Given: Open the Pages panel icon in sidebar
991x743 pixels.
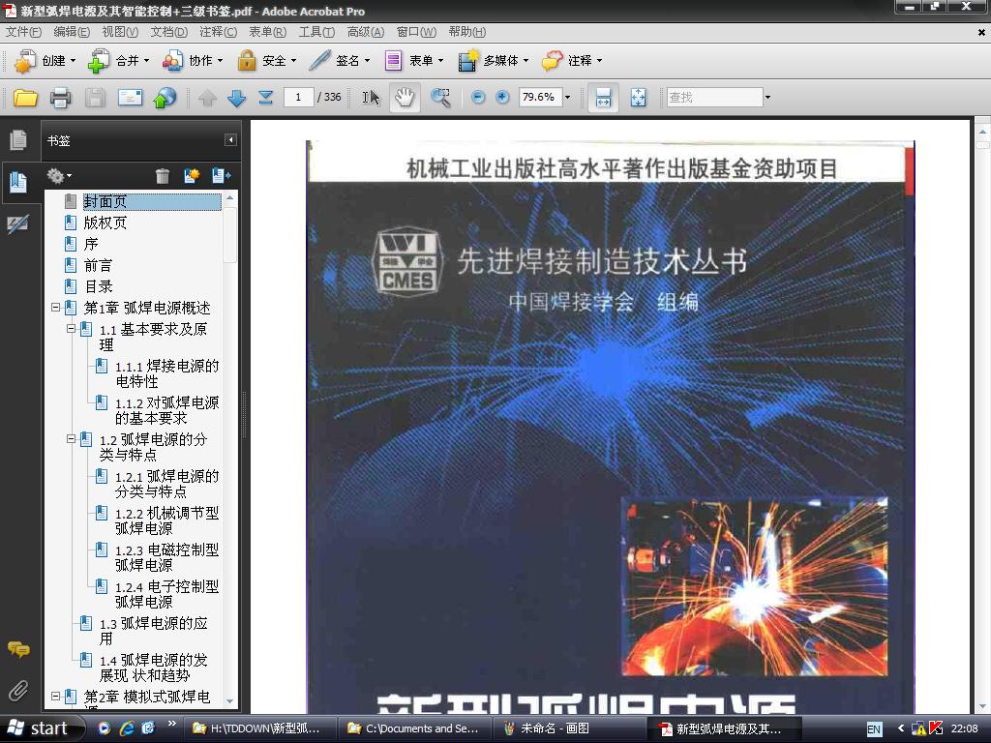Looking at the screenshot, I should coord(18,139).
